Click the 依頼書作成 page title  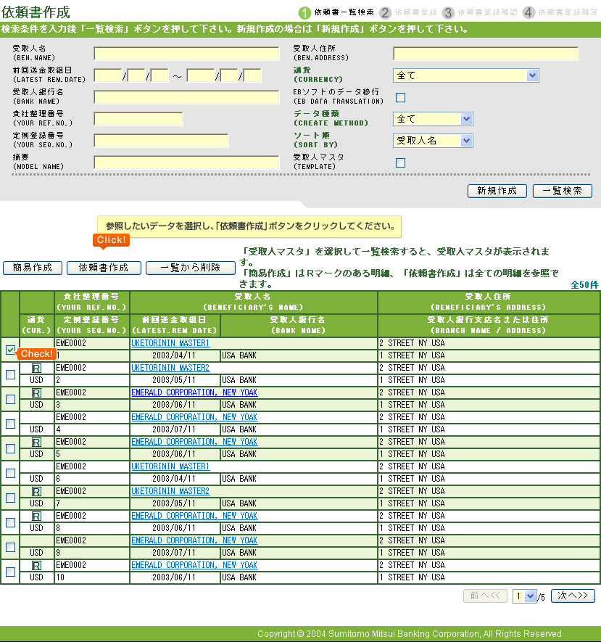tap(36, 12)
